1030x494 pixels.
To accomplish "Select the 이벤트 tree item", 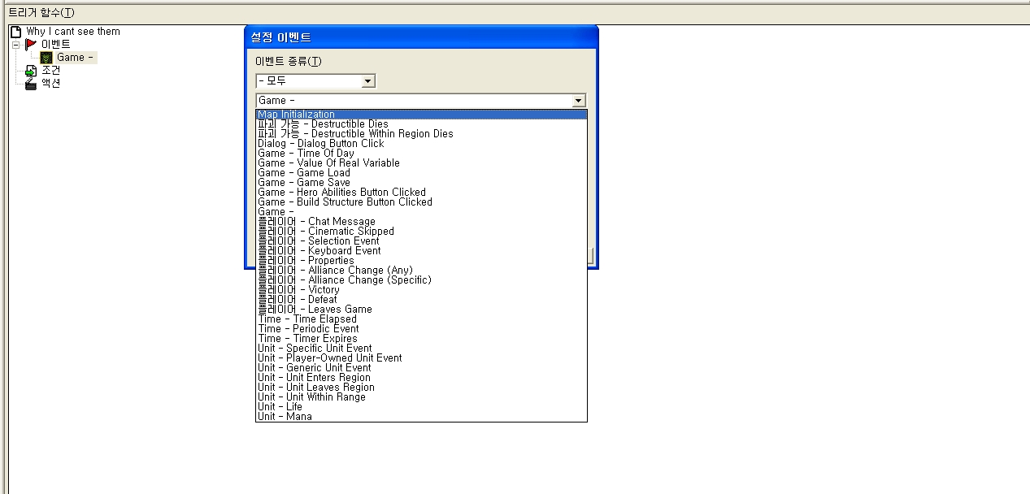I will pos(56,44).
